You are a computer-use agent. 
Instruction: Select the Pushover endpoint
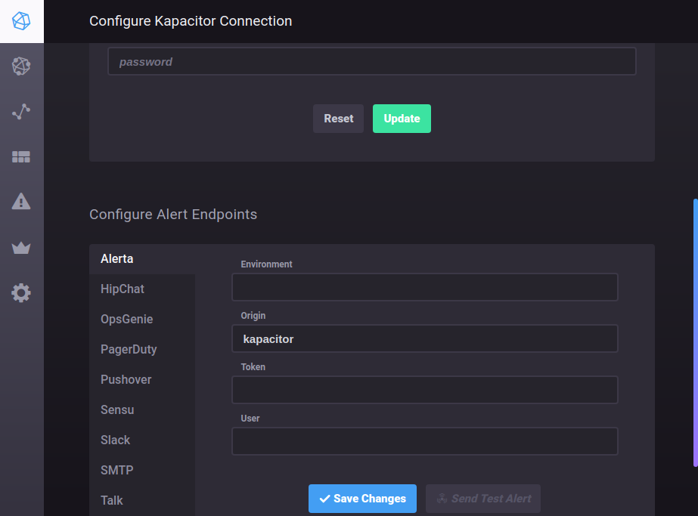(126, 379)
